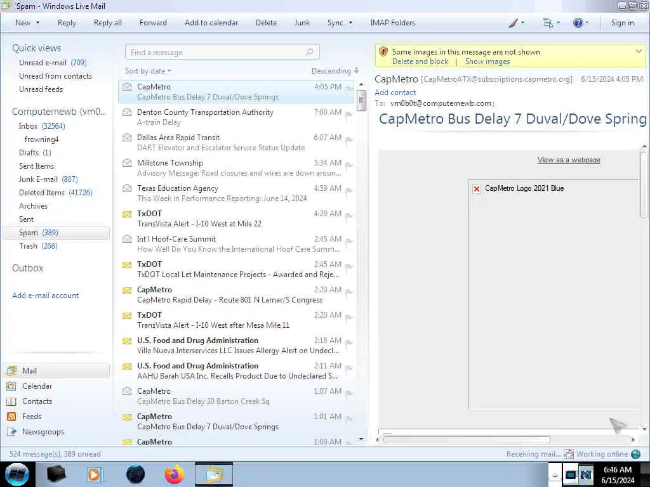
Task: Click the Find a message search field
Action: pyautogui.click(x=222, y=52)
